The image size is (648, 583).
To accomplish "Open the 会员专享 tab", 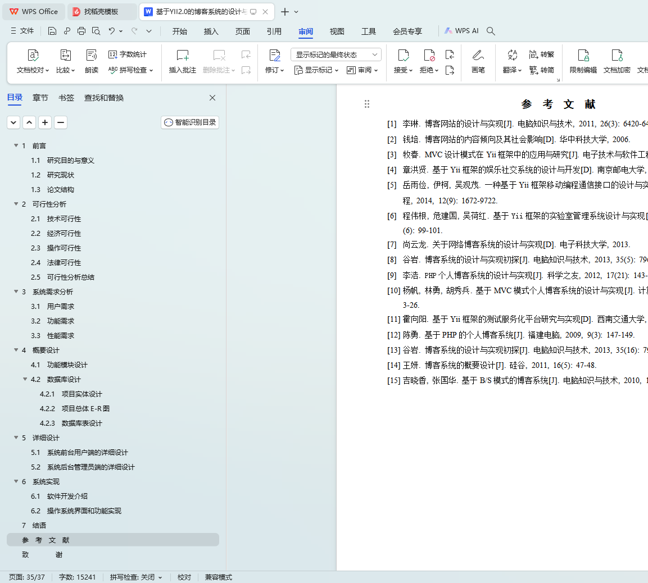I will tap(407, 31).
